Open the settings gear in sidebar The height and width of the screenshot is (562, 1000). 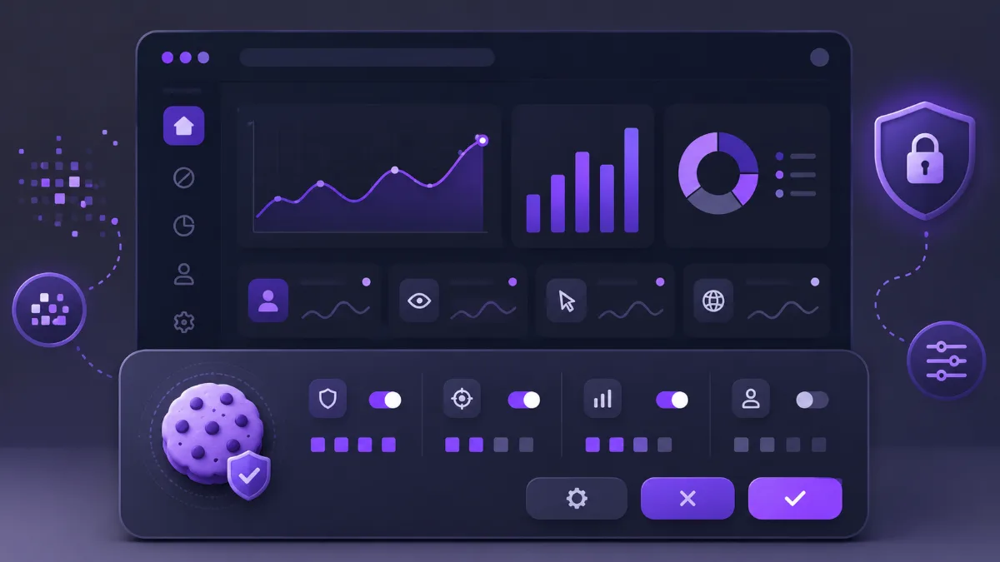pos(183,322)
